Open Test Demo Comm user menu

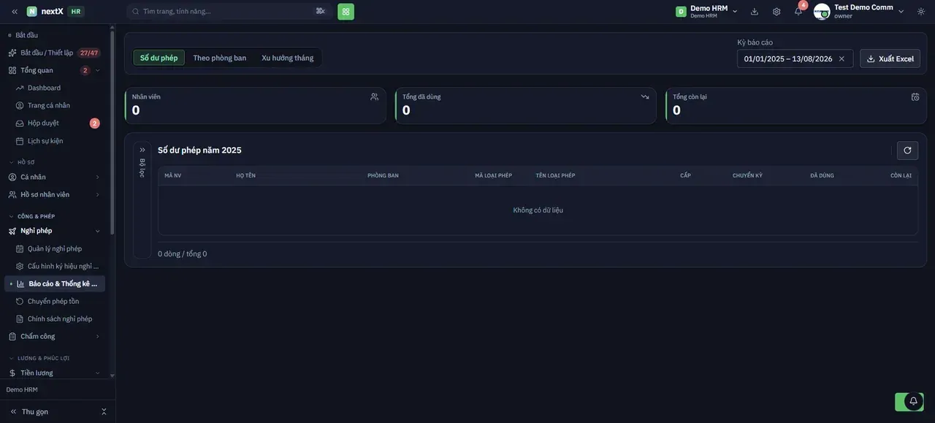coord(860,12)
